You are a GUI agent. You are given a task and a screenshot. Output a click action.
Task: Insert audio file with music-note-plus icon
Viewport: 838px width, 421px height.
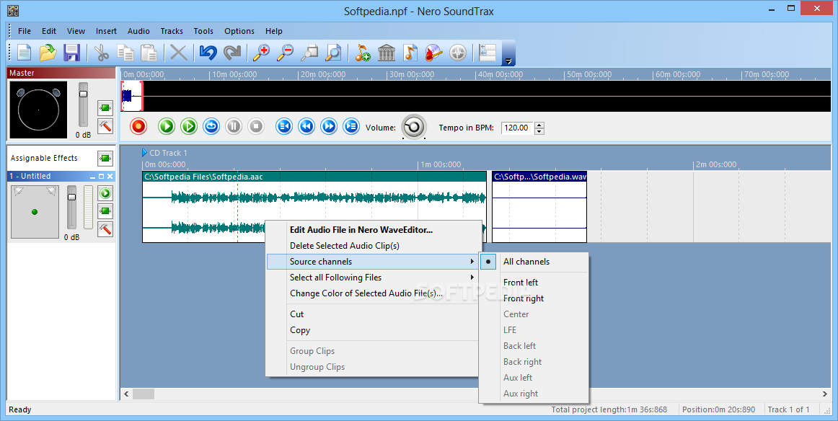tap(362, 53)
